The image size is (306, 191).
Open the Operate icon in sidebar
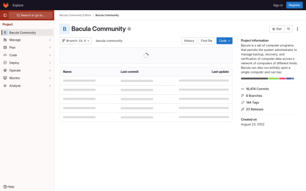(x=5, y=70)
